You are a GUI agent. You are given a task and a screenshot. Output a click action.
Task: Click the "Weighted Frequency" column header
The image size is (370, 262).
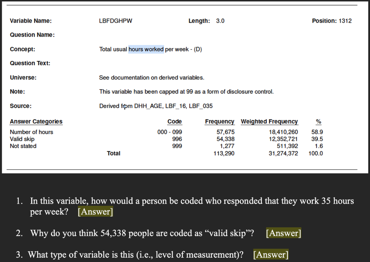point(269,121)
